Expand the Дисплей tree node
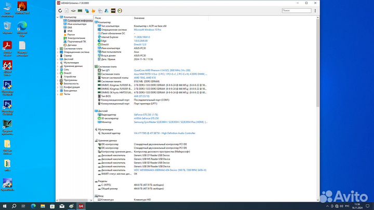The image size is (374, 210). [x=58, y=59]
